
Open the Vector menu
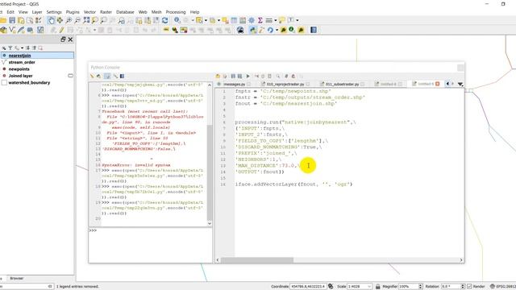click(x=89, y=12)
